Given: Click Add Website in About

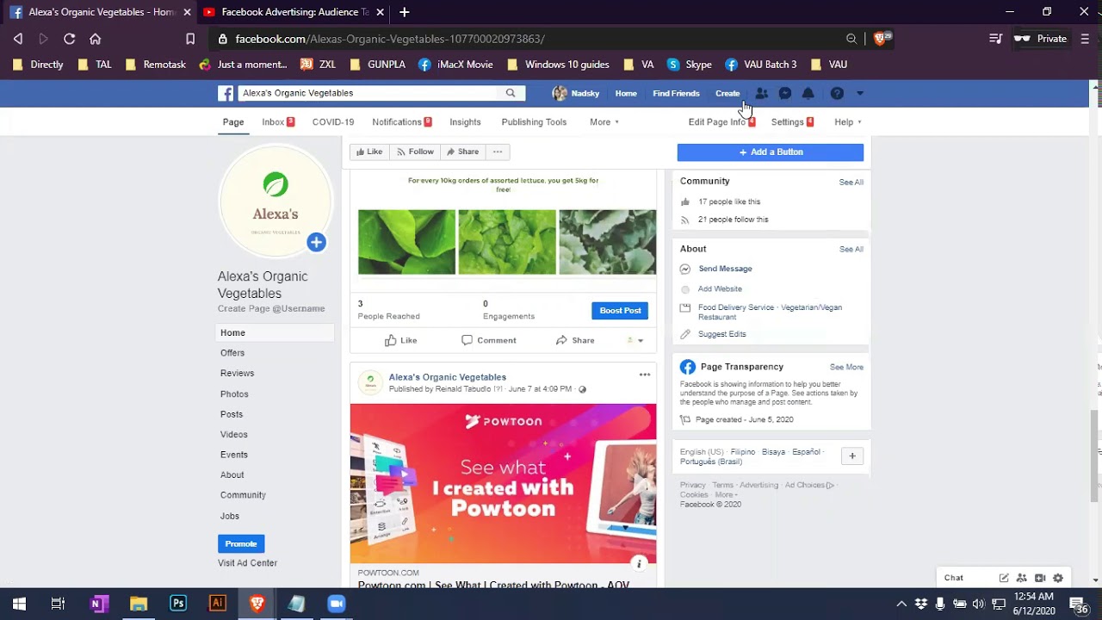Looking at the screenshot, I should tap(720, 289).
